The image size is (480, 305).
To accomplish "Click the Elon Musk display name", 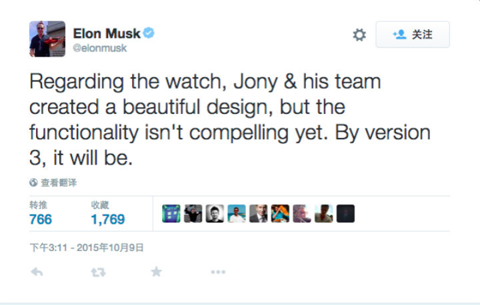I will 107,33.
